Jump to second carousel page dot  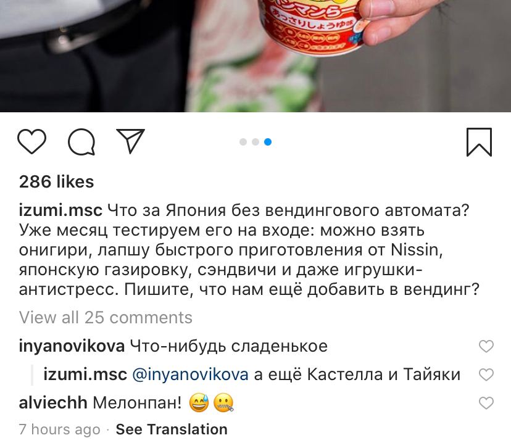pos(255,142)
